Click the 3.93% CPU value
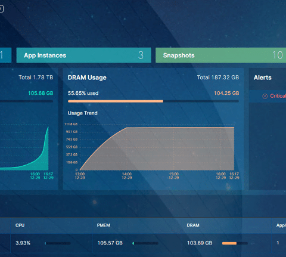 coord(23,243)
